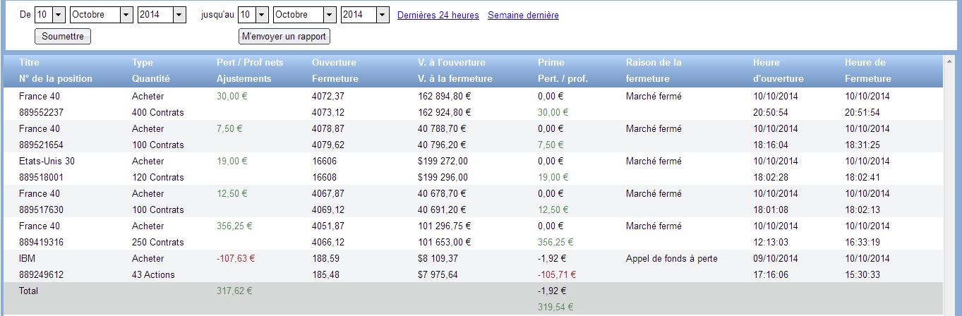Select position number 889552237
This screenshot has width=962, height=316.
pos(42,112)
